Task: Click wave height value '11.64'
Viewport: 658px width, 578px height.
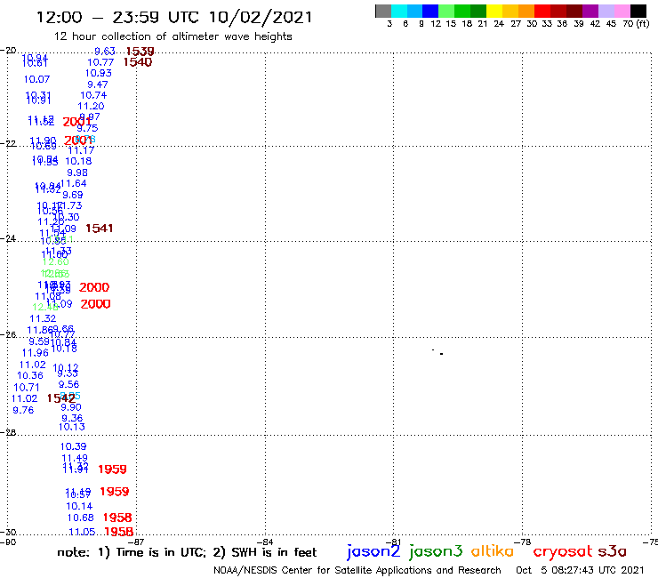Action: [74, 183]
